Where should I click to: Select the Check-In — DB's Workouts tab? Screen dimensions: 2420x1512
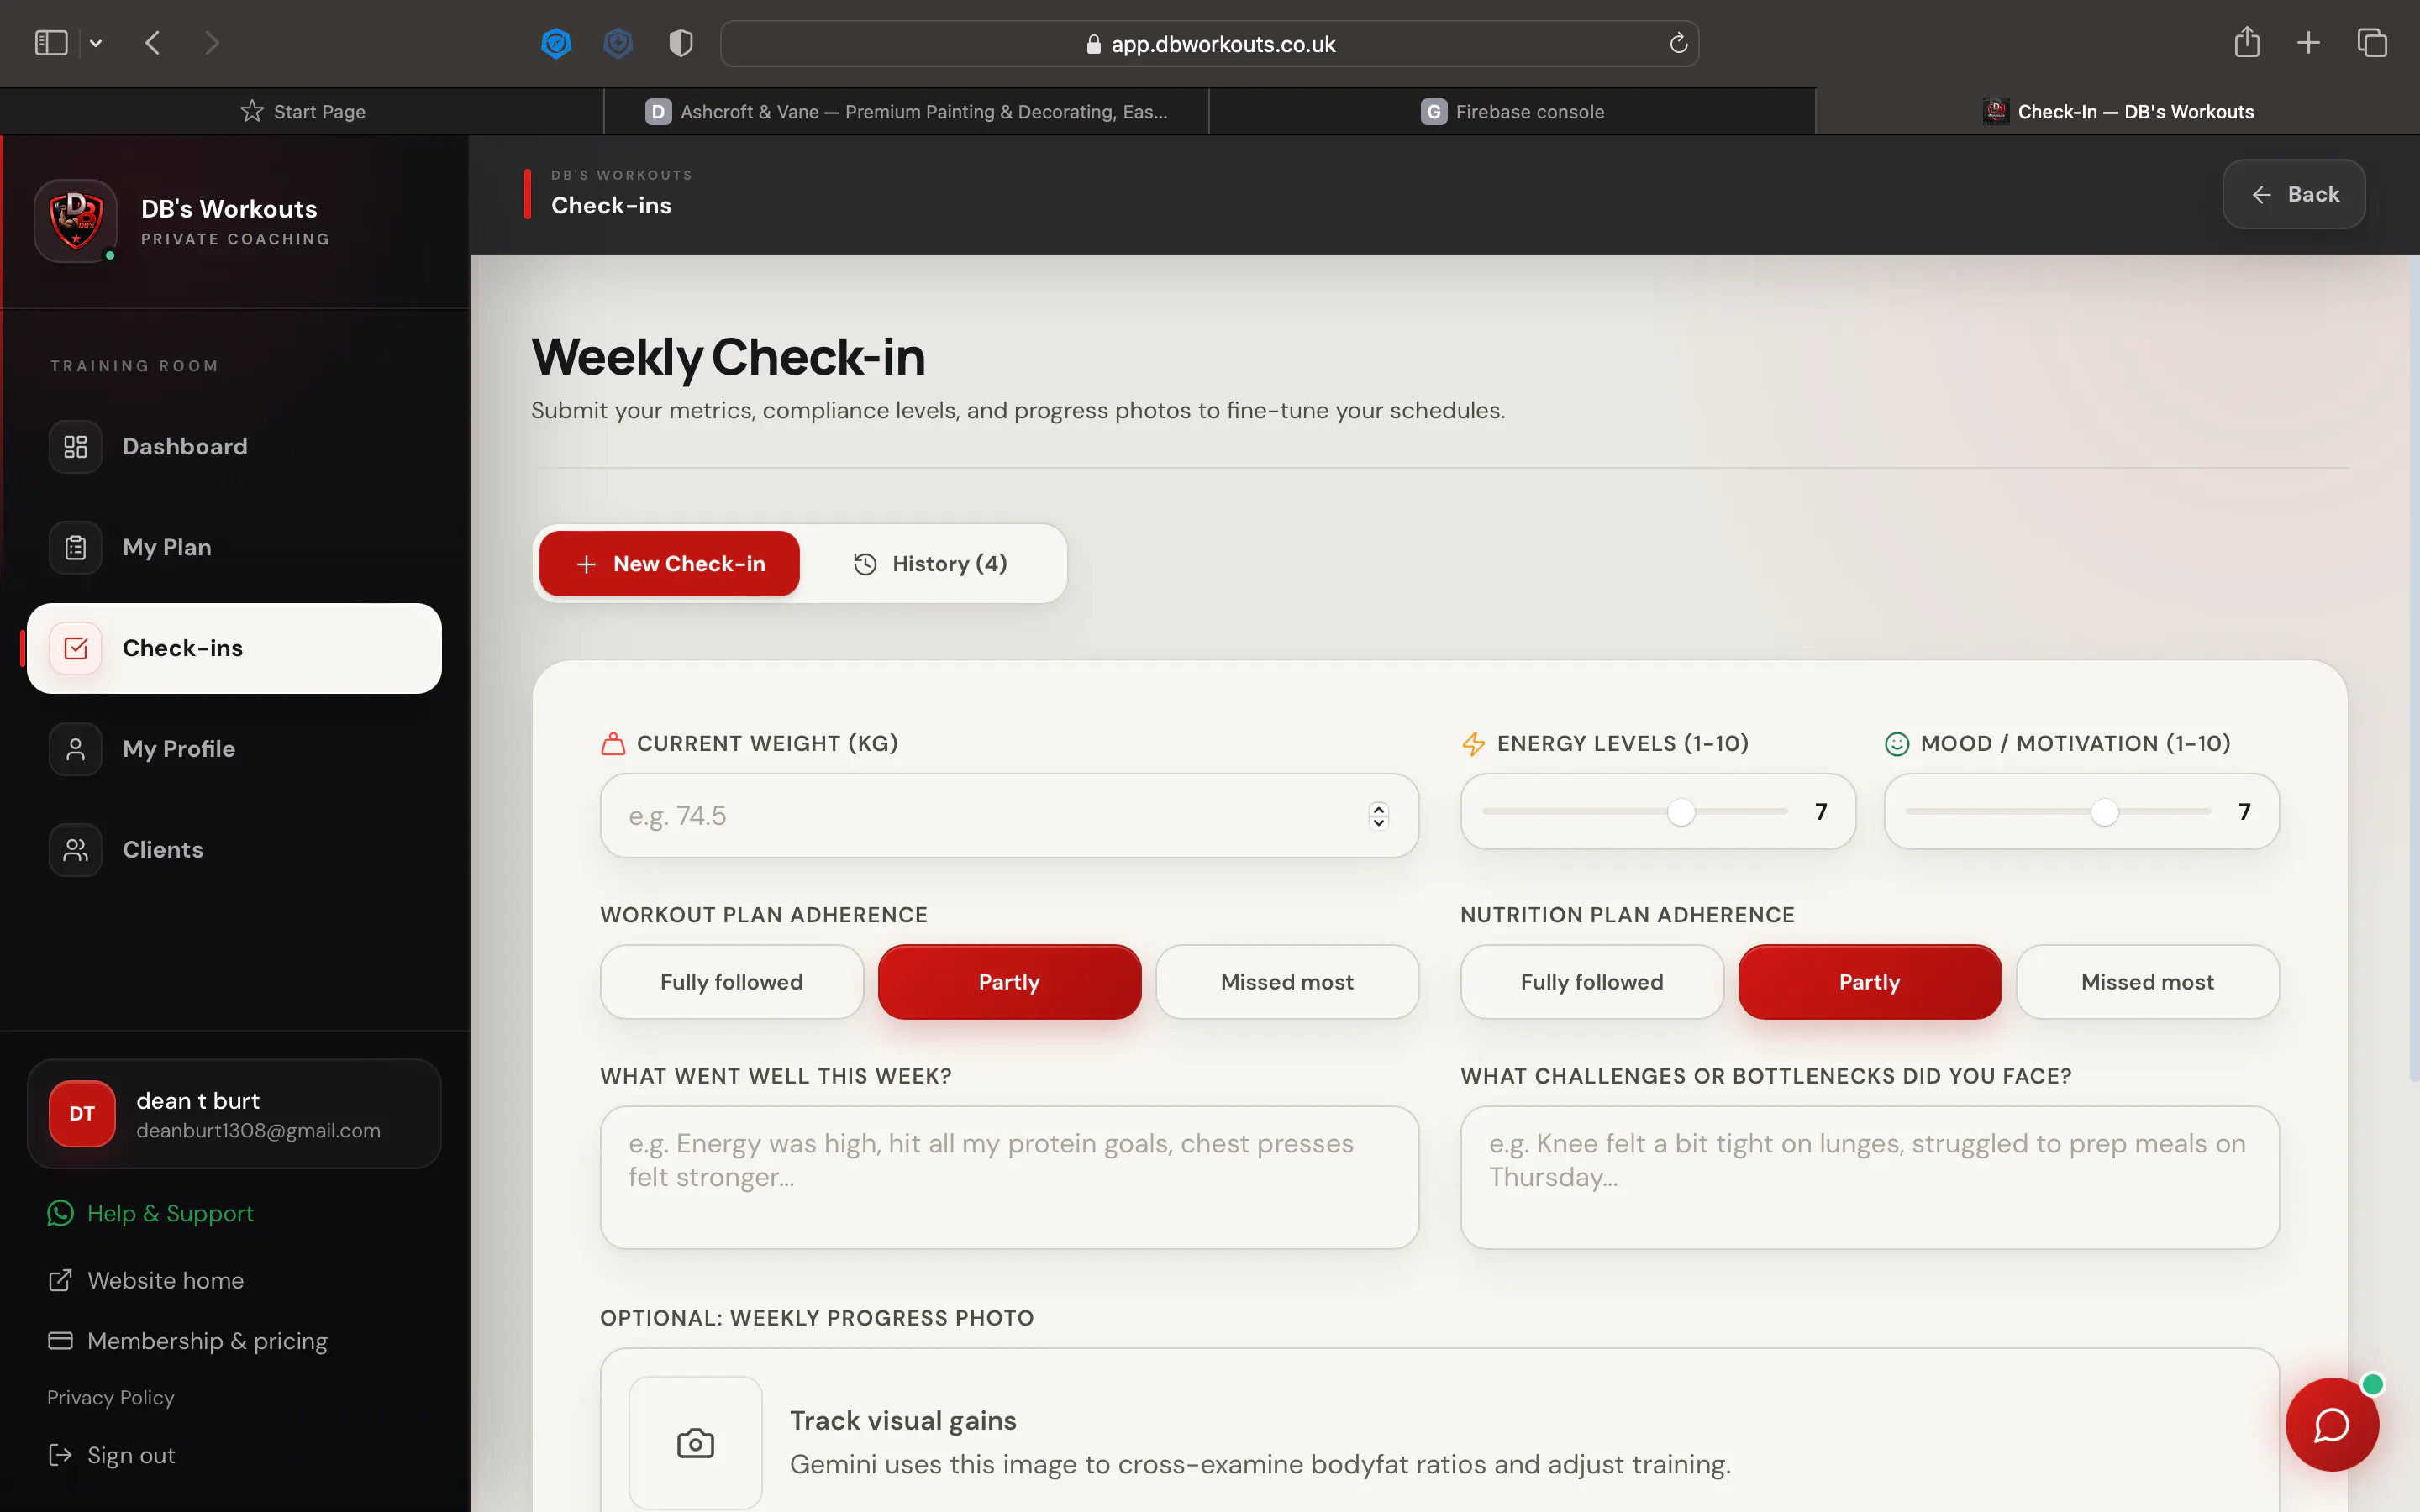coord(2118,111)
